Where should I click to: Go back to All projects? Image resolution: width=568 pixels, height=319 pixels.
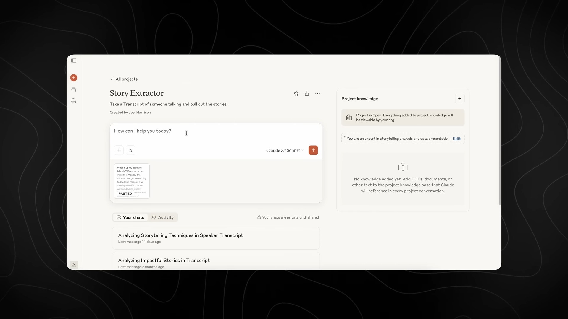point(124,79)
